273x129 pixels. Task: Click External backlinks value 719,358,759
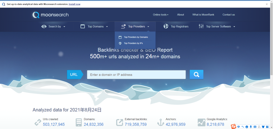[x=136, y=124]
